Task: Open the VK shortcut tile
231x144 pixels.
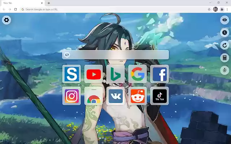Action: (x=115, y=96)
